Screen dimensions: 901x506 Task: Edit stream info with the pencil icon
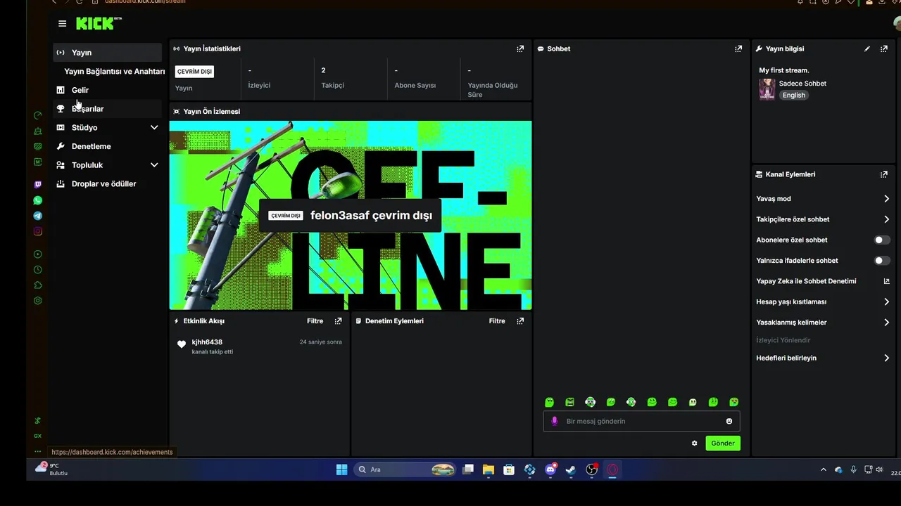coord(867,48)
